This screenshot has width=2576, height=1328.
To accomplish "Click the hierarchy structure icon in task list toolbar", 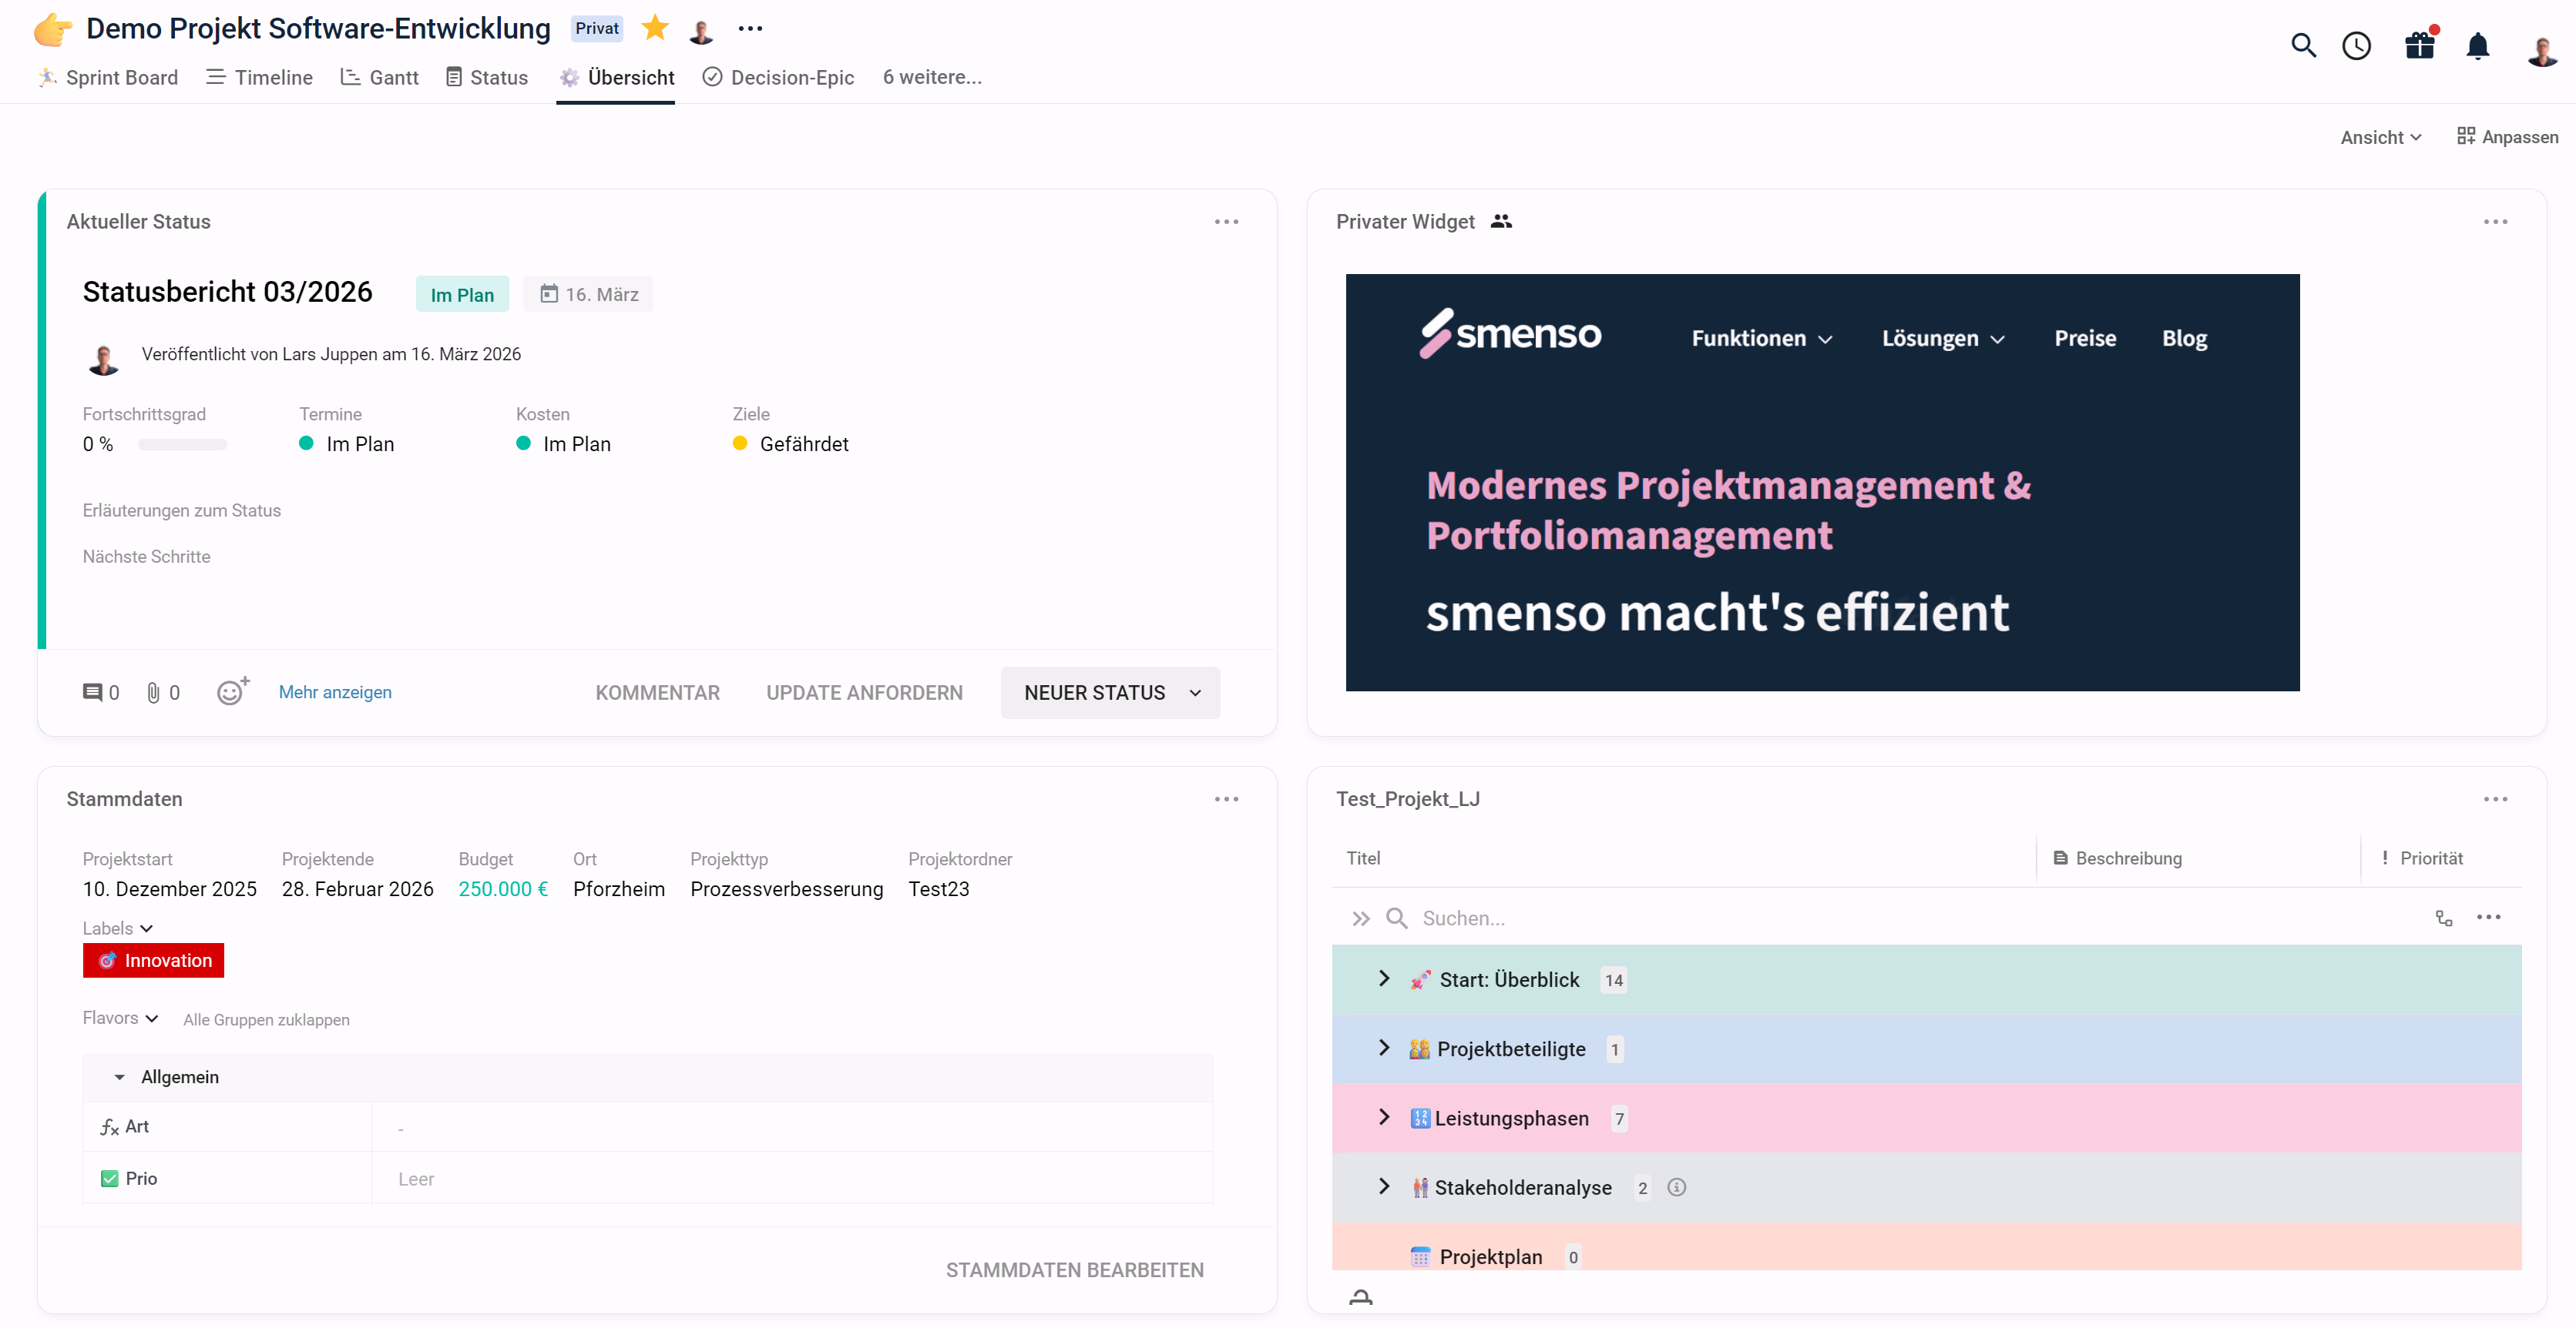I will pyautogui.click(x=2444, y=918).
